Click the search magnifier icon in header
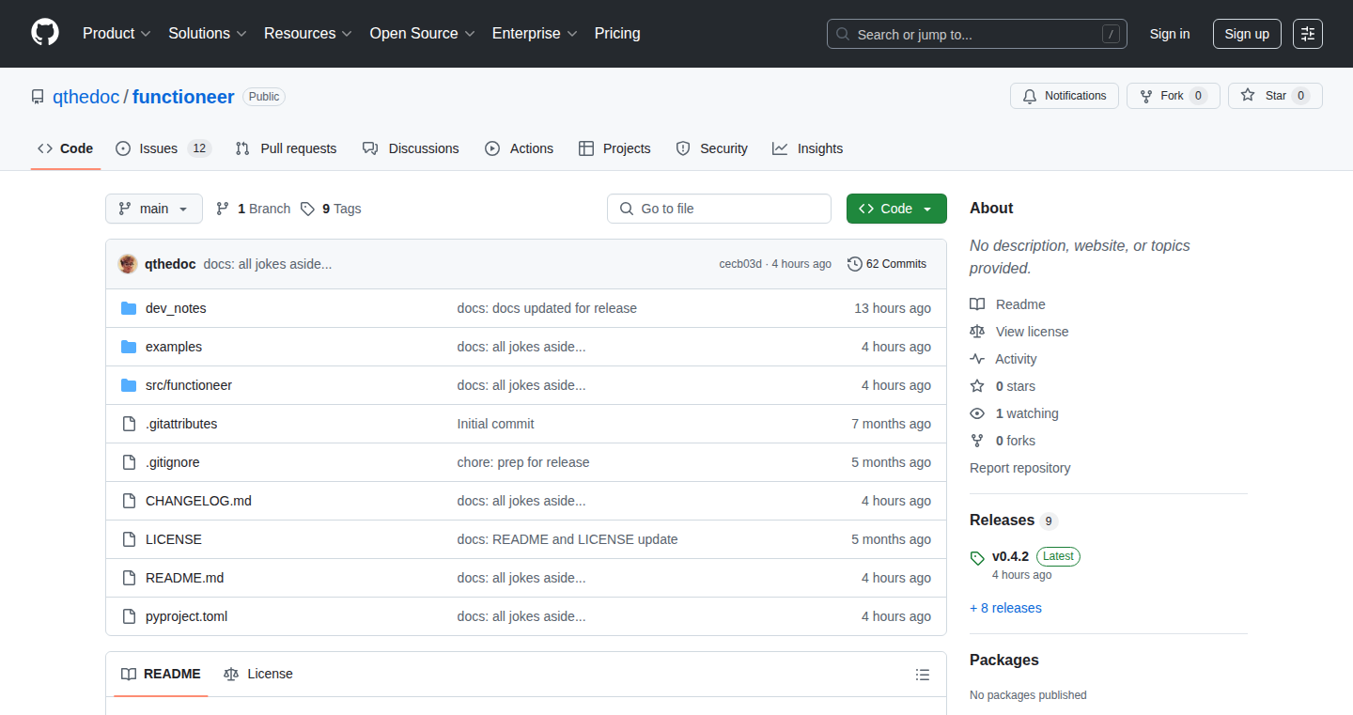1353x715 pixels. (843, 34)
